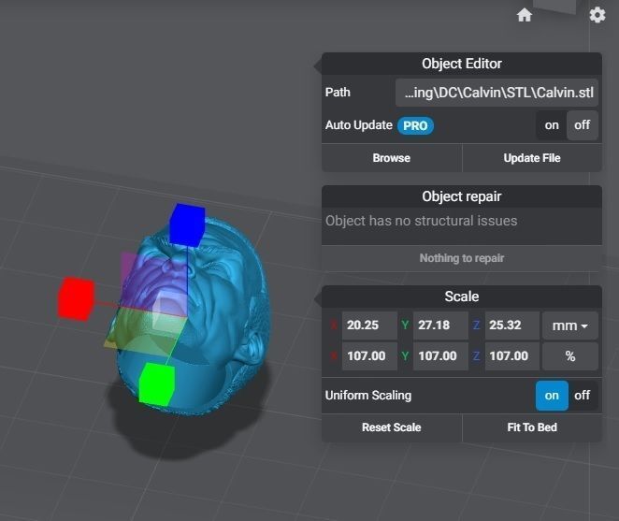Click the Browse button

tap(391, 158)
